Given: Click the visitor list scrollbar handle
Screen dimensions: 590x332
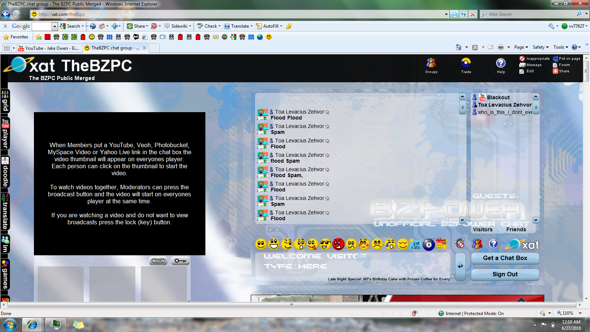Looking at the screenshot, I should pos(536,108).
